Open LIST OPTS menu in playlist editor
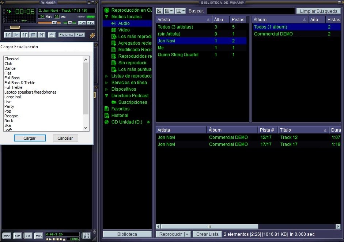The width and height of the screenshot is (344, 242). [86, 236]
